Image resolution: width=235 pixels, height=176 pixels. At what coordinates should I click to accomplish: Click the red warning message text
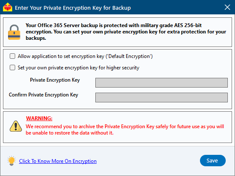tap(125, 129)
